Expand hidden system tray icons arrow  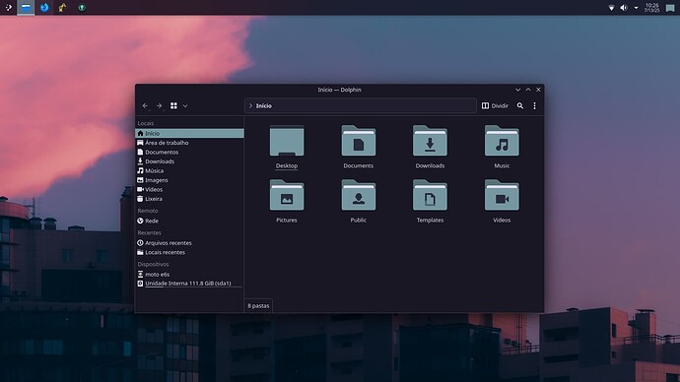coord(637,8)
